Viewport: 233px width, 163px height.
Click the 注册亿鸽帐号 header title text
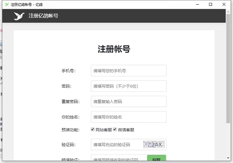pyautogui.click(x=43, y=16)
